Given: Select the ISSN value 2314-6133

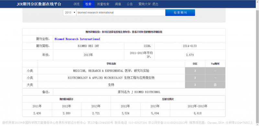Looking at the screenshot, I should tap(190, 46).
